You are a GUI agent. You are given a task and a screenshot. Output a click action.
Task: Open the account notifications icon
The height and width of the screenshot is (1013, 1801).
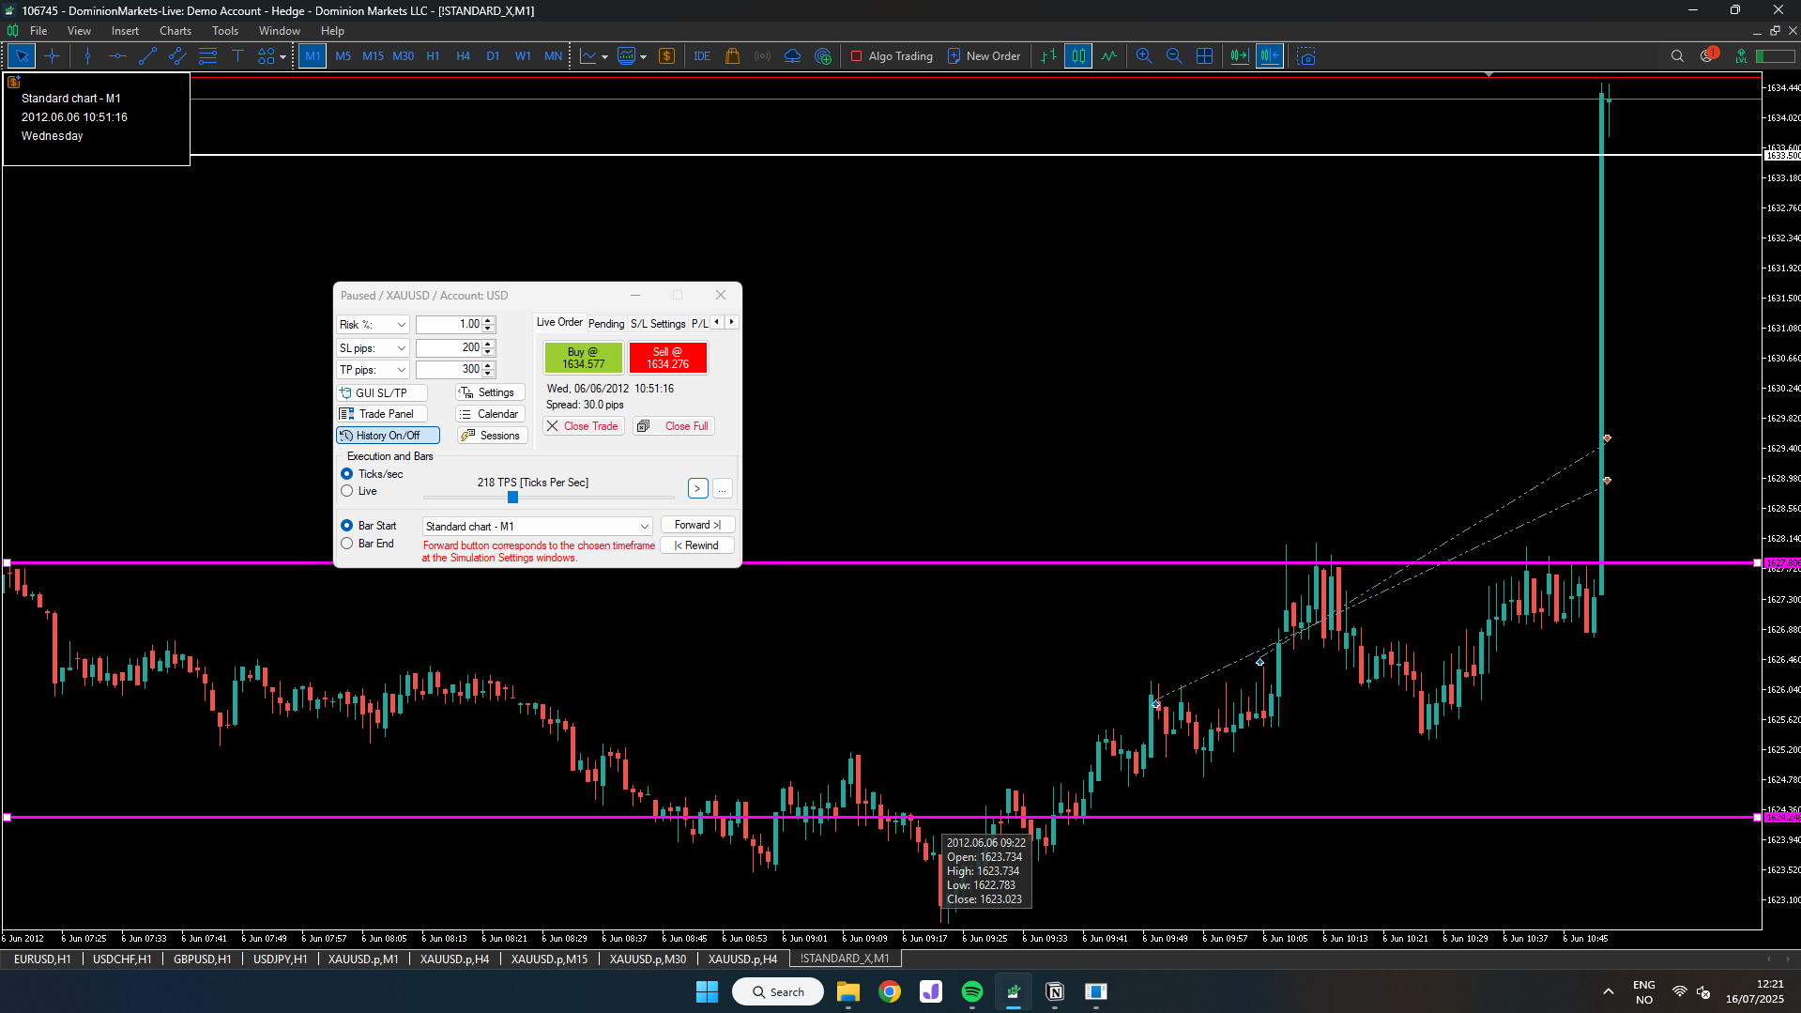[1708, 55]
